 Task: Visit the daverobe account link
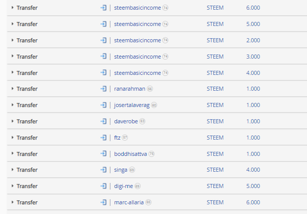[x=126, y=121]
